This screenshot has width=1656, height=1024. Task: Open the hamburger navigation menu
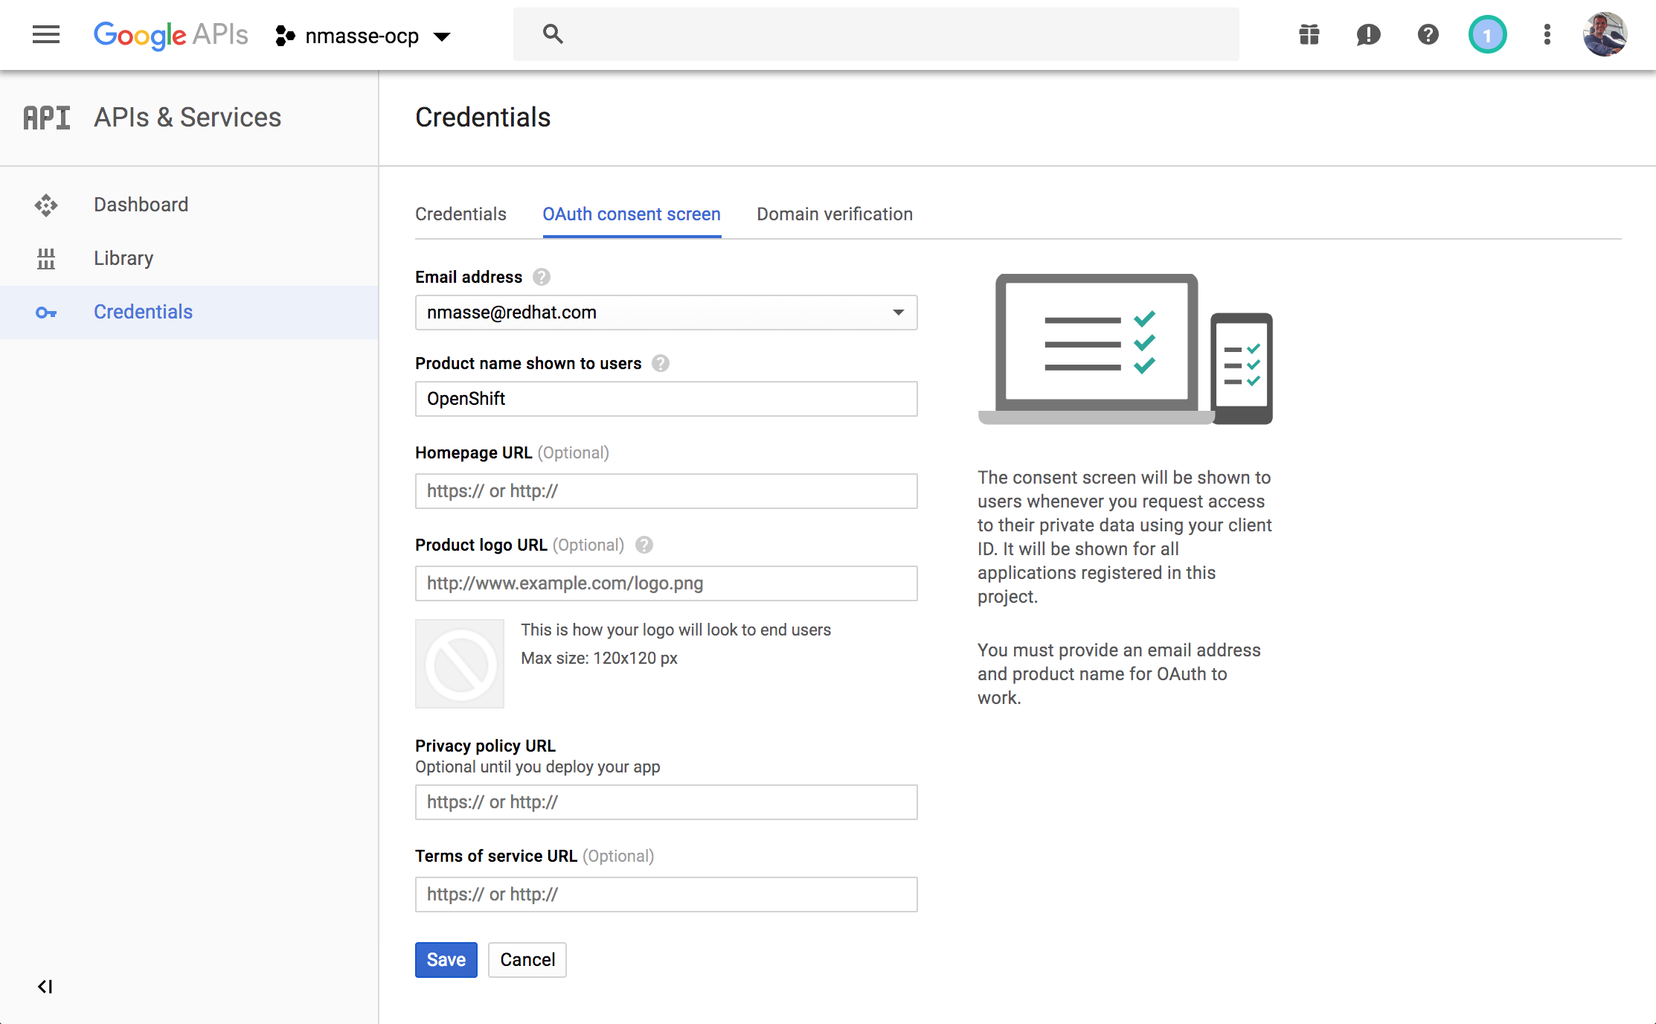pos(46,35)
